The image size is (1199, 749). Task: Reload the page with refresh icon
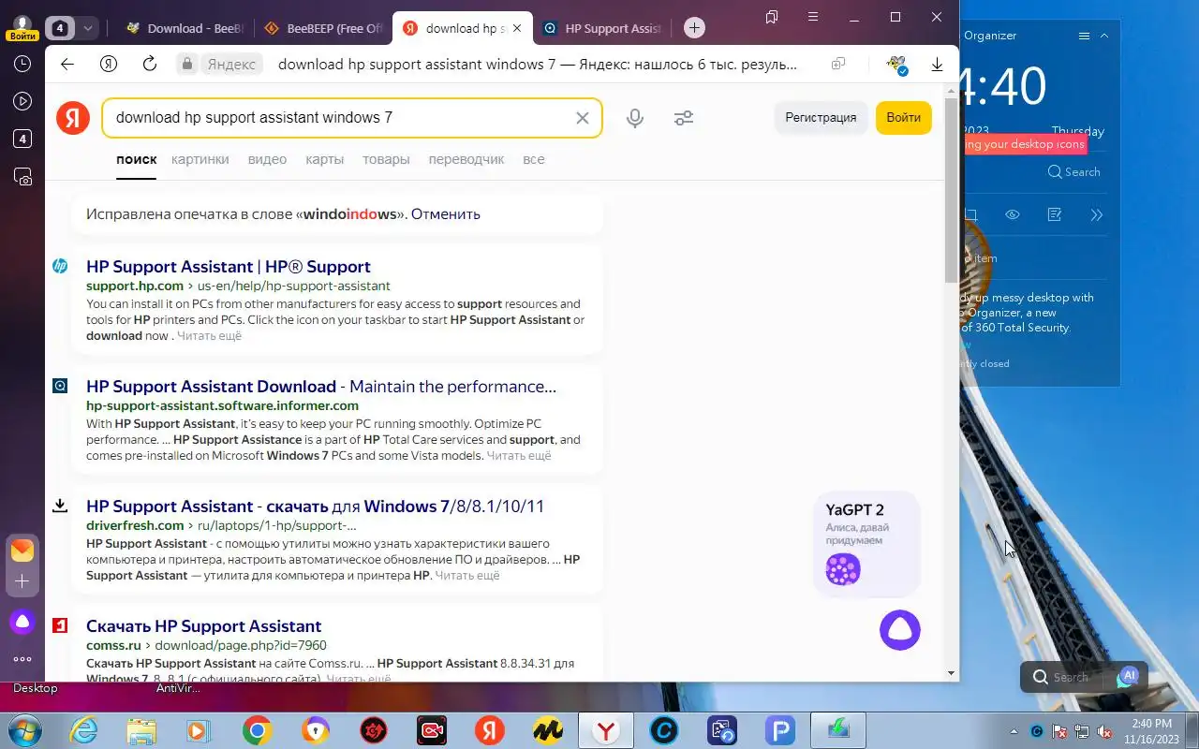click(150, 64)
